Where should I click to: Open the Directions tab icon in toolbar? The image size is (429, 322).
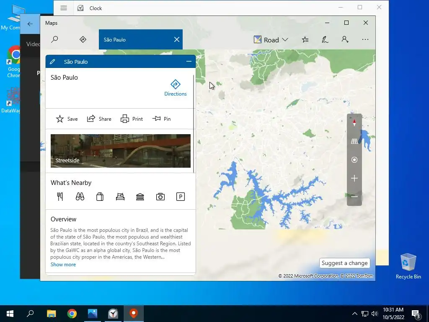[83, 39]
